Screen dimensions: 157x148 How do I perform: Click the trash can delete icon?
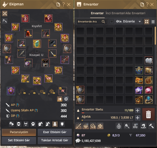[x=148, y=114]
